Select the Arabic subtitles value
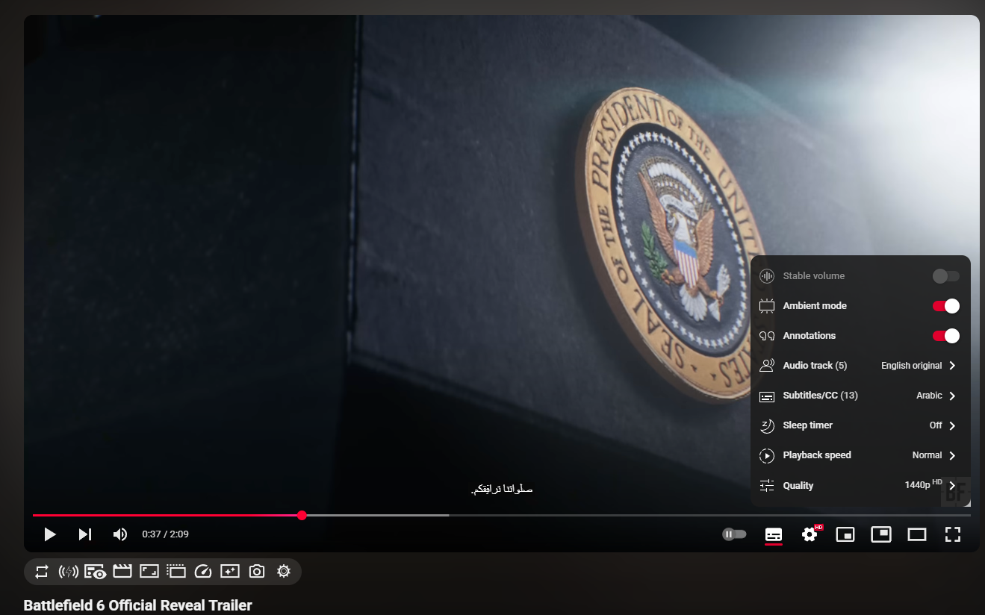985x615 pixels. 930,396
